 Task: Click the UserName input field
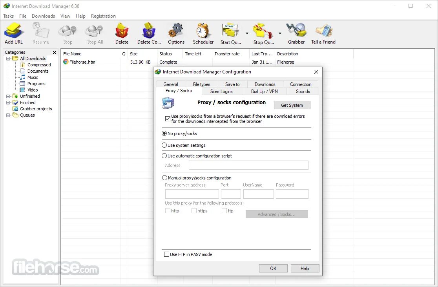coord(258,194)
